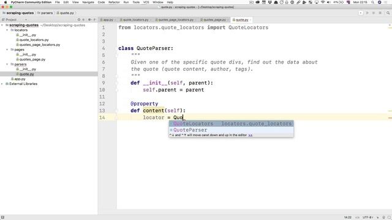392x220 pixels.
Task: Open Search Everywhere magnifier in toolbar
Action: pos(388,13)
